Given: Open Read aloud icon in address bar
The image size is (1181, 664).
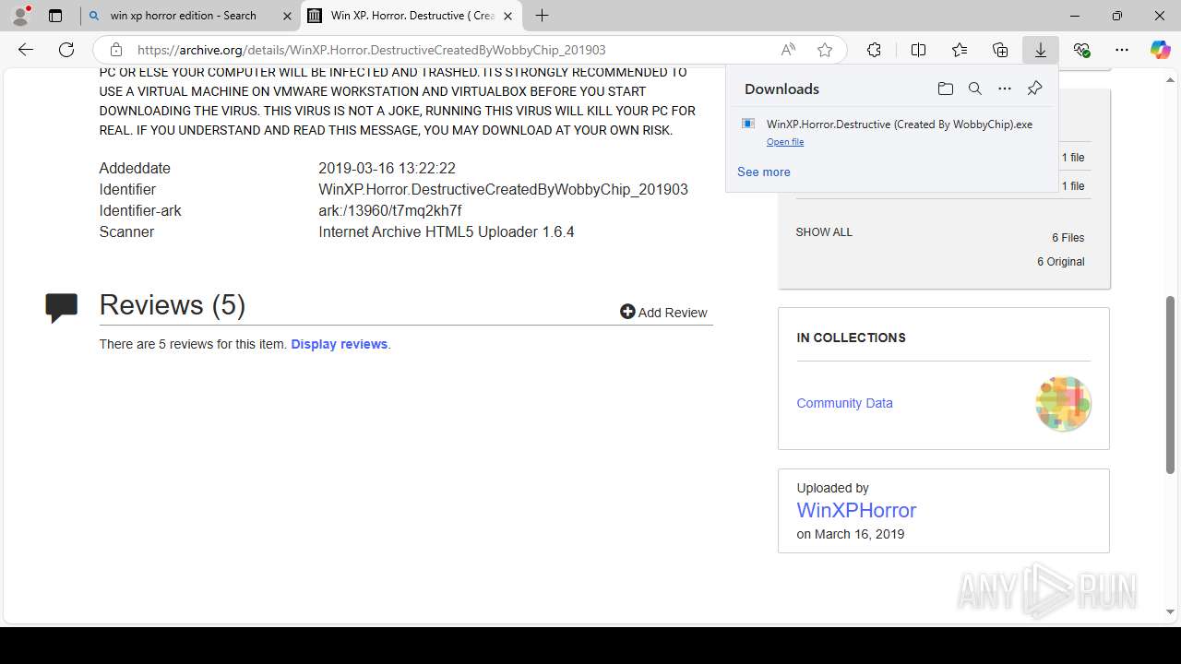Looking at the screenshot, I should pyautogui.click(x=788, y=50).
